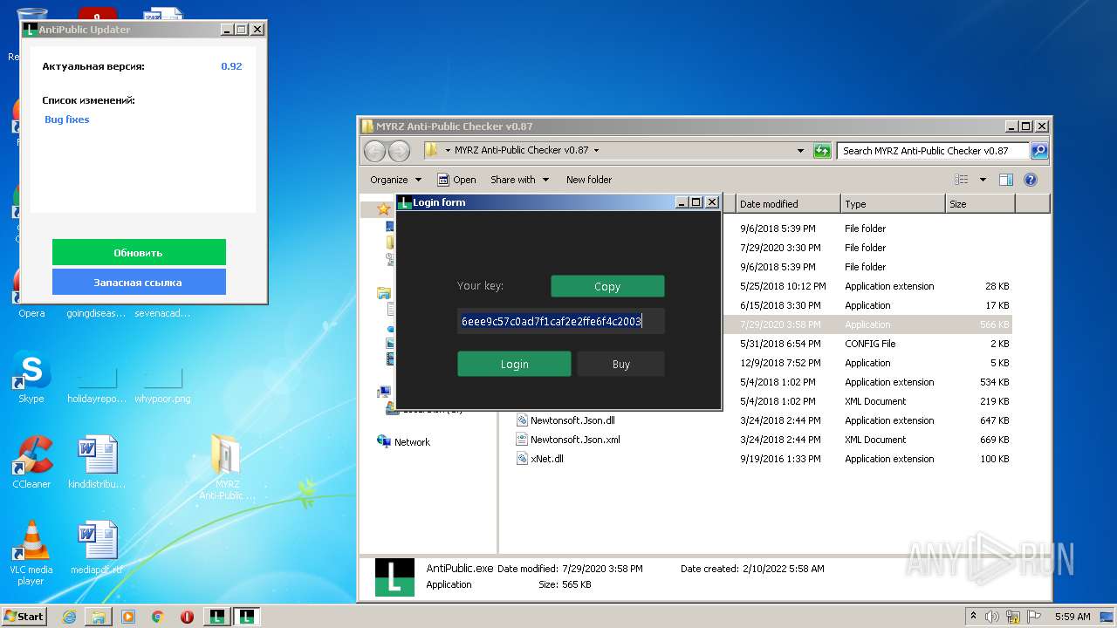This screenshot has height=628, width=1117.
Task: Sort by Size column header
Action: coord(980,204)
